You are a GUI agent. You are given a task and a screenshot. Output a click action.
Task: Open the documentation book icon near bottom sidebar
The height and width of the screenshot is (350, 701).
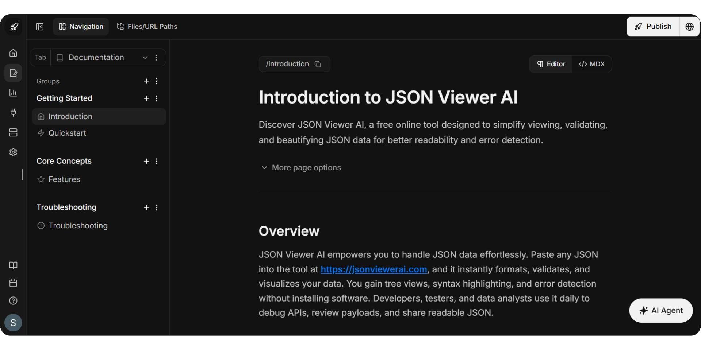pos(13,265)
